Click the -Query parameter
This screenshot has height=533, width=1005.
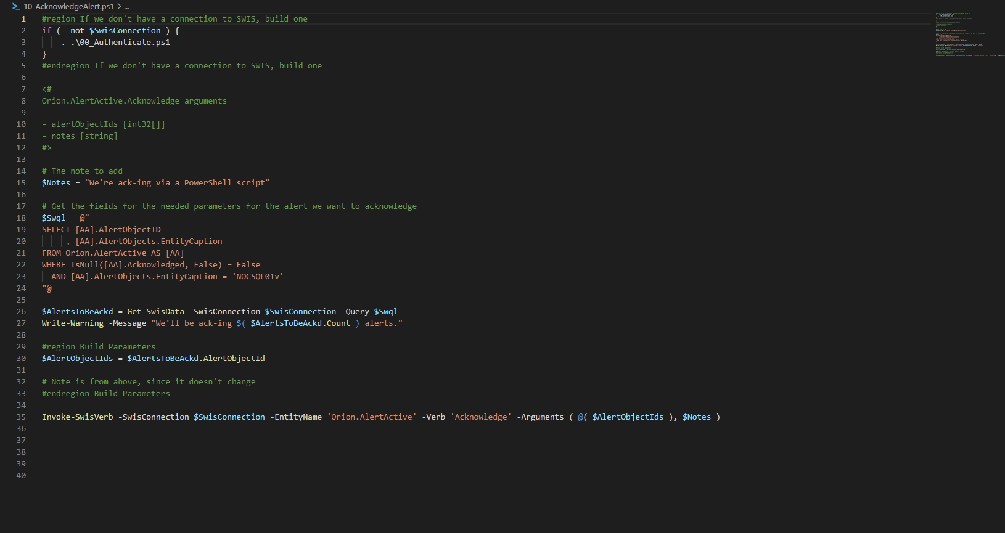(x=355, y=311)
